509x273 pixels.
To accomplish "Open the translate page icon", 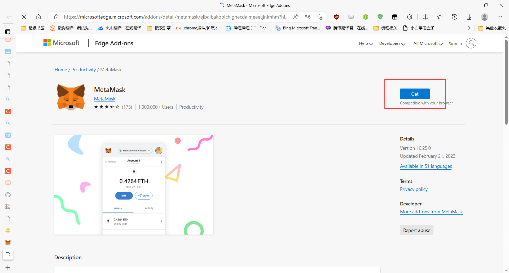I will pyautogui.click(x=308, y=17).
